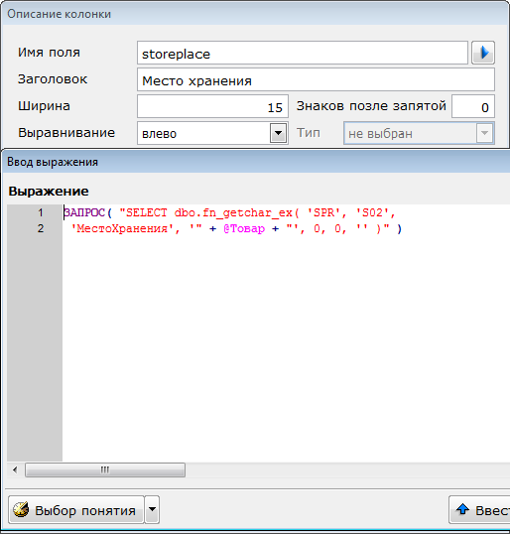Image resolution: width=510 pixels, height=534 pixels.
Task: Click the 'МестоХранения' string in code
Action: click(121, 228)
